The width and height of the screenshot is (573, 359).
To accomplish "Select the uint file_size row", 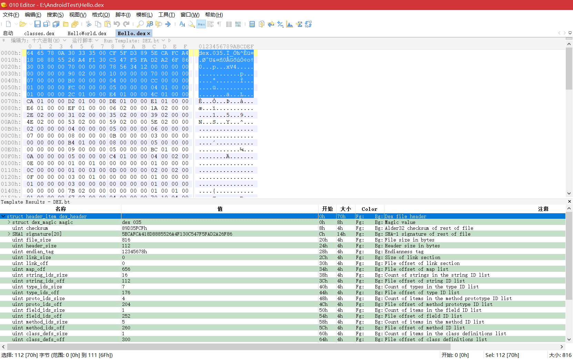I will (283, 240).
